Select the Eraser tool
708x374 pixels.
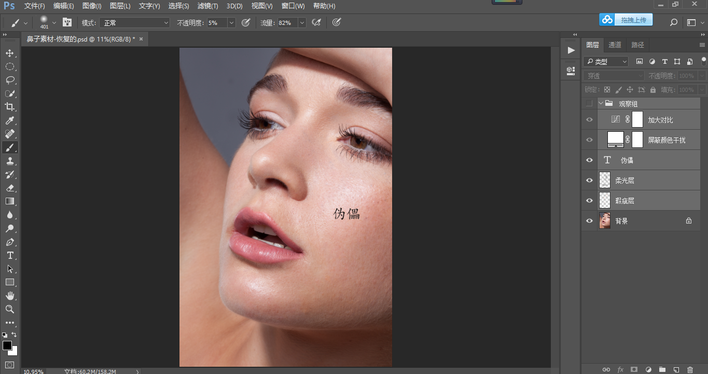coord(10,188)
